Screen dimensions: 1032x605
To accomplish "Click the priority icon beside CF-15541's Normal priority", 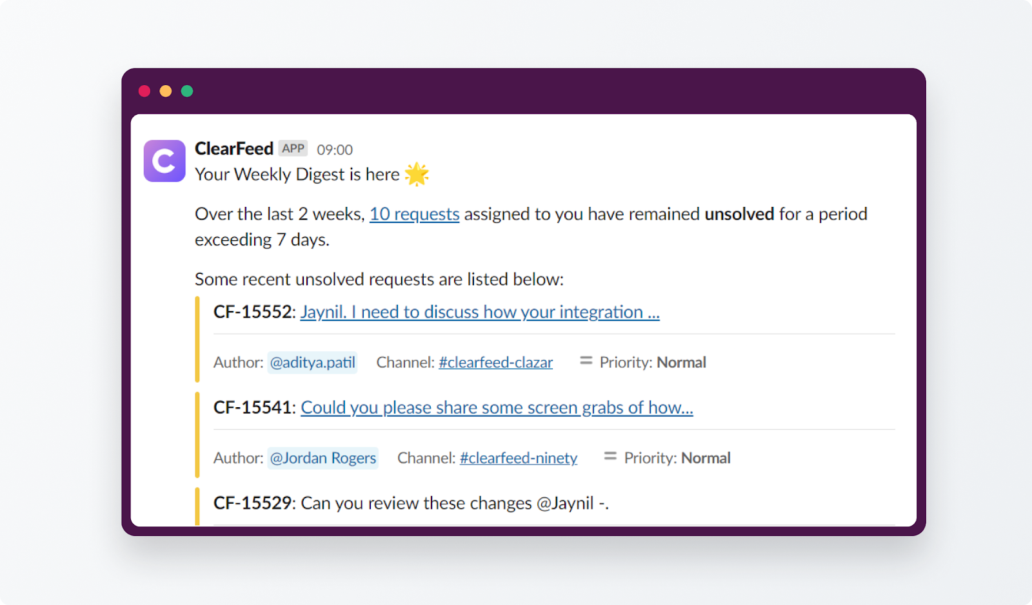I will point(609,456).
